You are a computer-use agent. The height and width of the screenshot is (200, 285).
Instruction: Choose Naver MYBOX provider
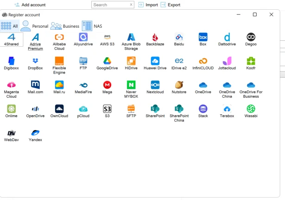[x=131, y=89]
